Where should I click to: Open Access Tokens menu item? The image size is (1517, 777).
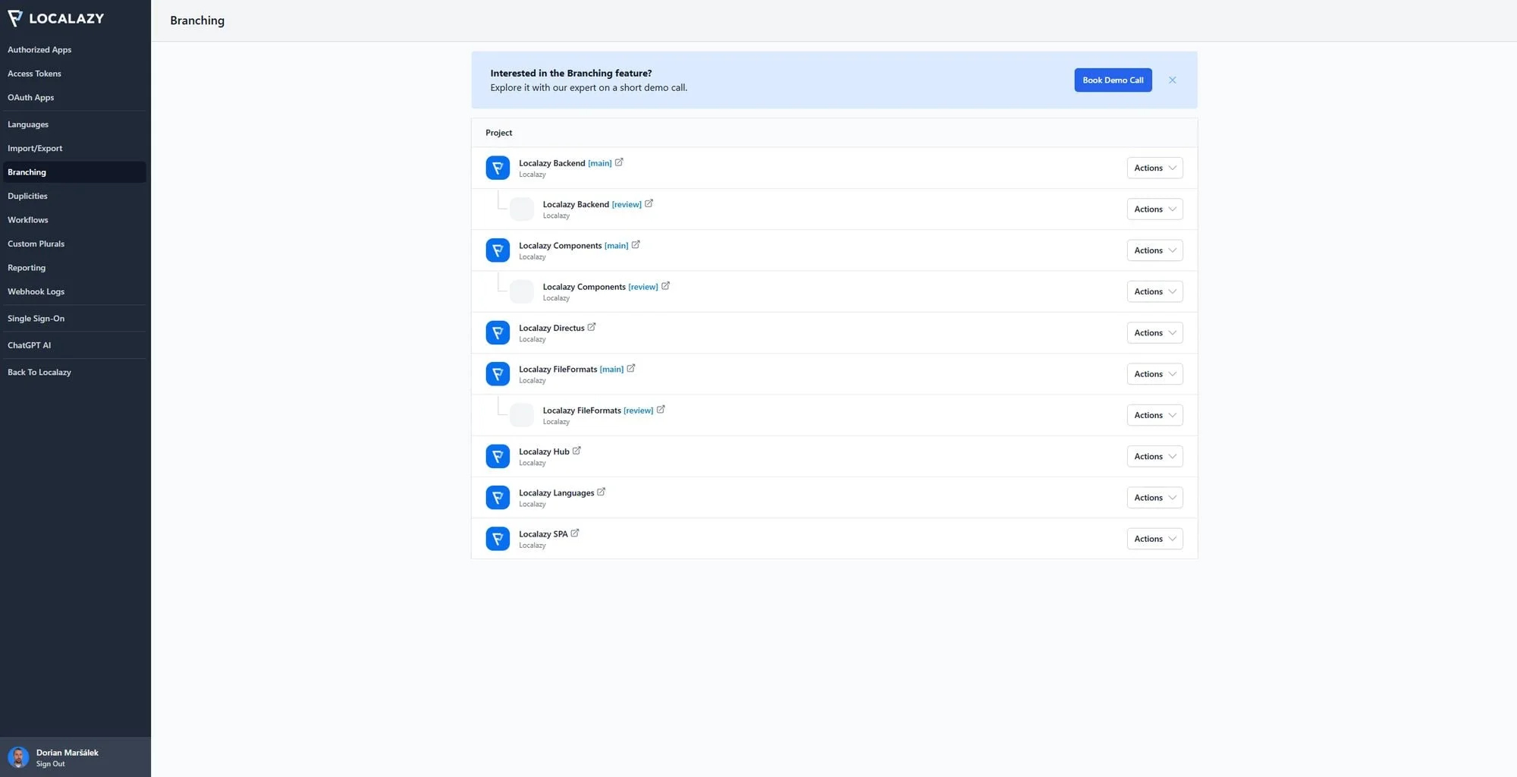point(74,74)
